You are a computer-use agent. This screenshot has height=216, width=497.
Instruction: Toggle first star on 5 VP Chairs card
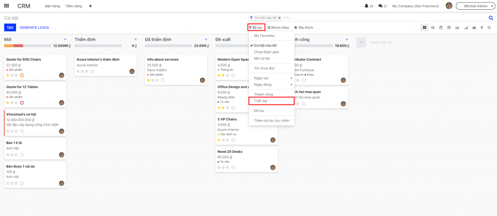click(219, 140)
